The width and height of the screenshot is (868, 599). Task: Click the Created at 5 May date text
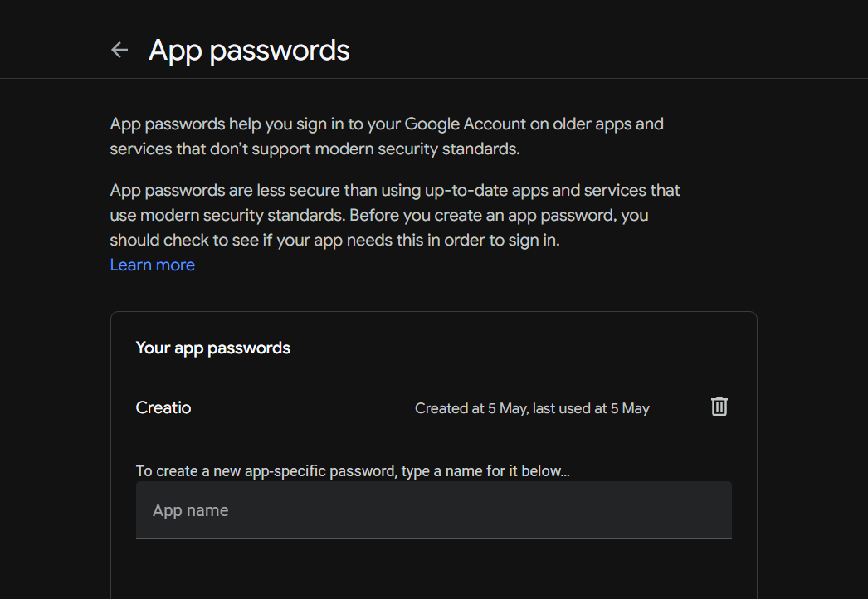(x=471, y=408)
